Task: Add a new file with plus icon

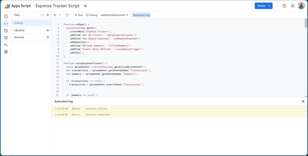Action: click(x=48, y=15)
